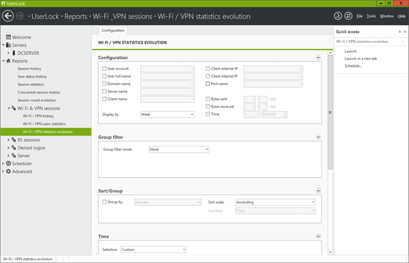Open the Window menu
This screenshot has width=409, height=263.
click(387, 16)
